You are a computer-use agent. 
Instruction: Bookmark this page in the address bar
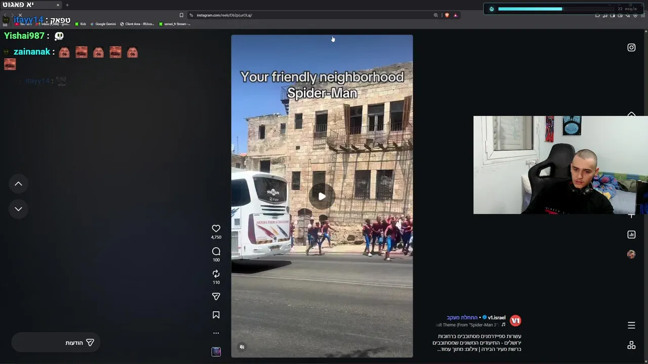coord(181,15)
